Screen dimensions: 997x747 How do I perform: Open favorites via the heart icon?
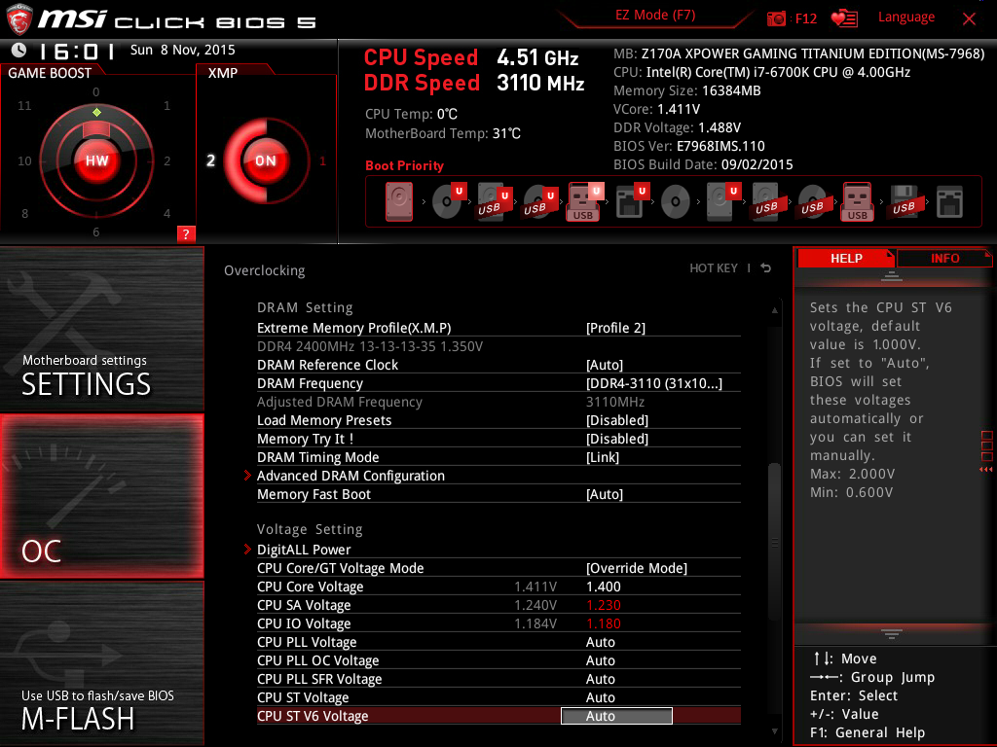[x=844, y=18]
